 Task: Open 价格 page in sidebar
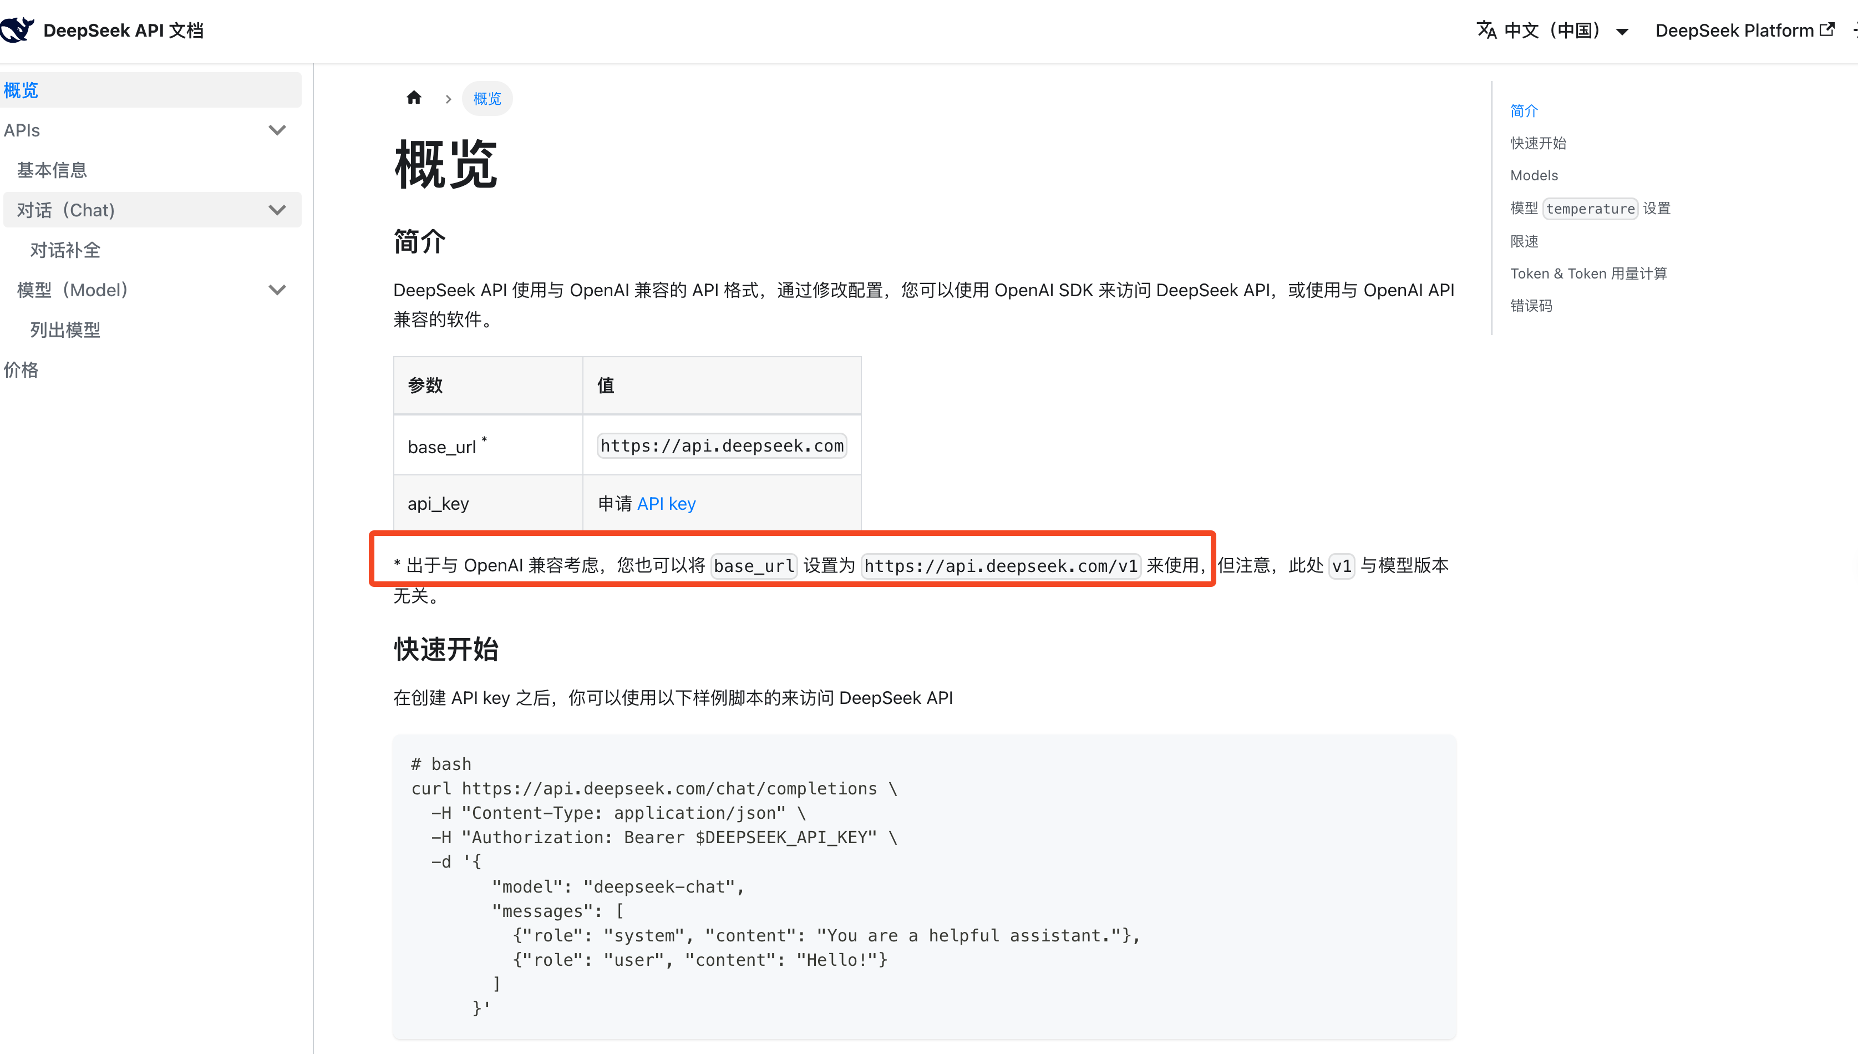pos(21,369)
